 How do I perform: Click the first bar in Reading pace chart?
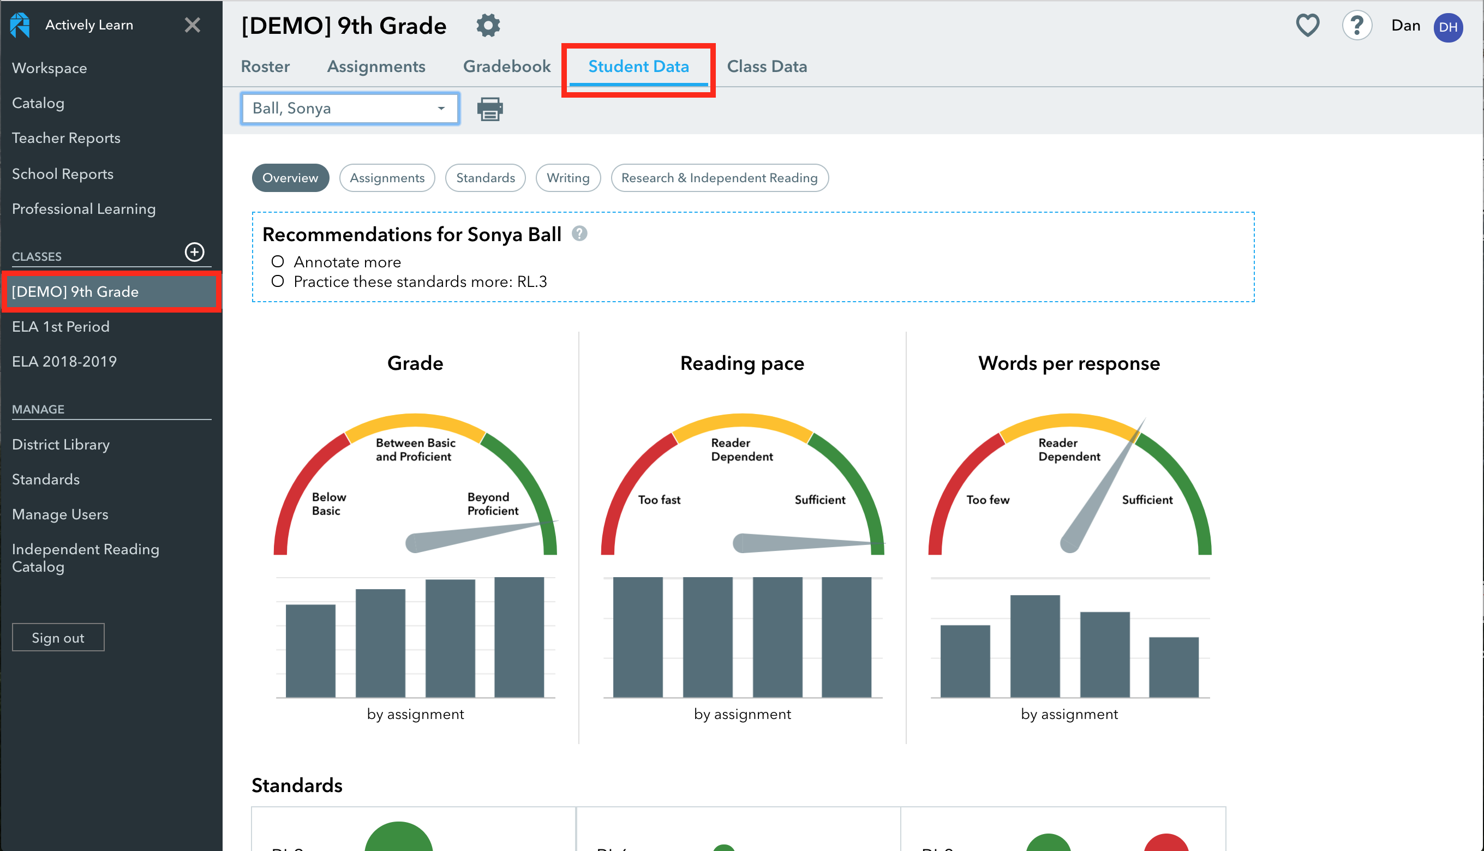coord(638,637)
